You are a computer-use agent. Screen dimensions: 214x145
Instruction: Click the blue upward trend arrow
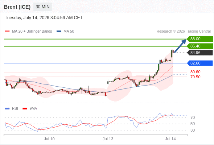click(180, 46)
